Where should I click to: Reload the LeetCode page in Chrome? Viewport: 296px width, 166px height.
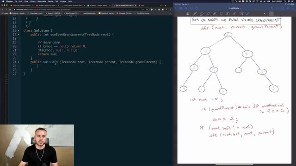(10, 9)
